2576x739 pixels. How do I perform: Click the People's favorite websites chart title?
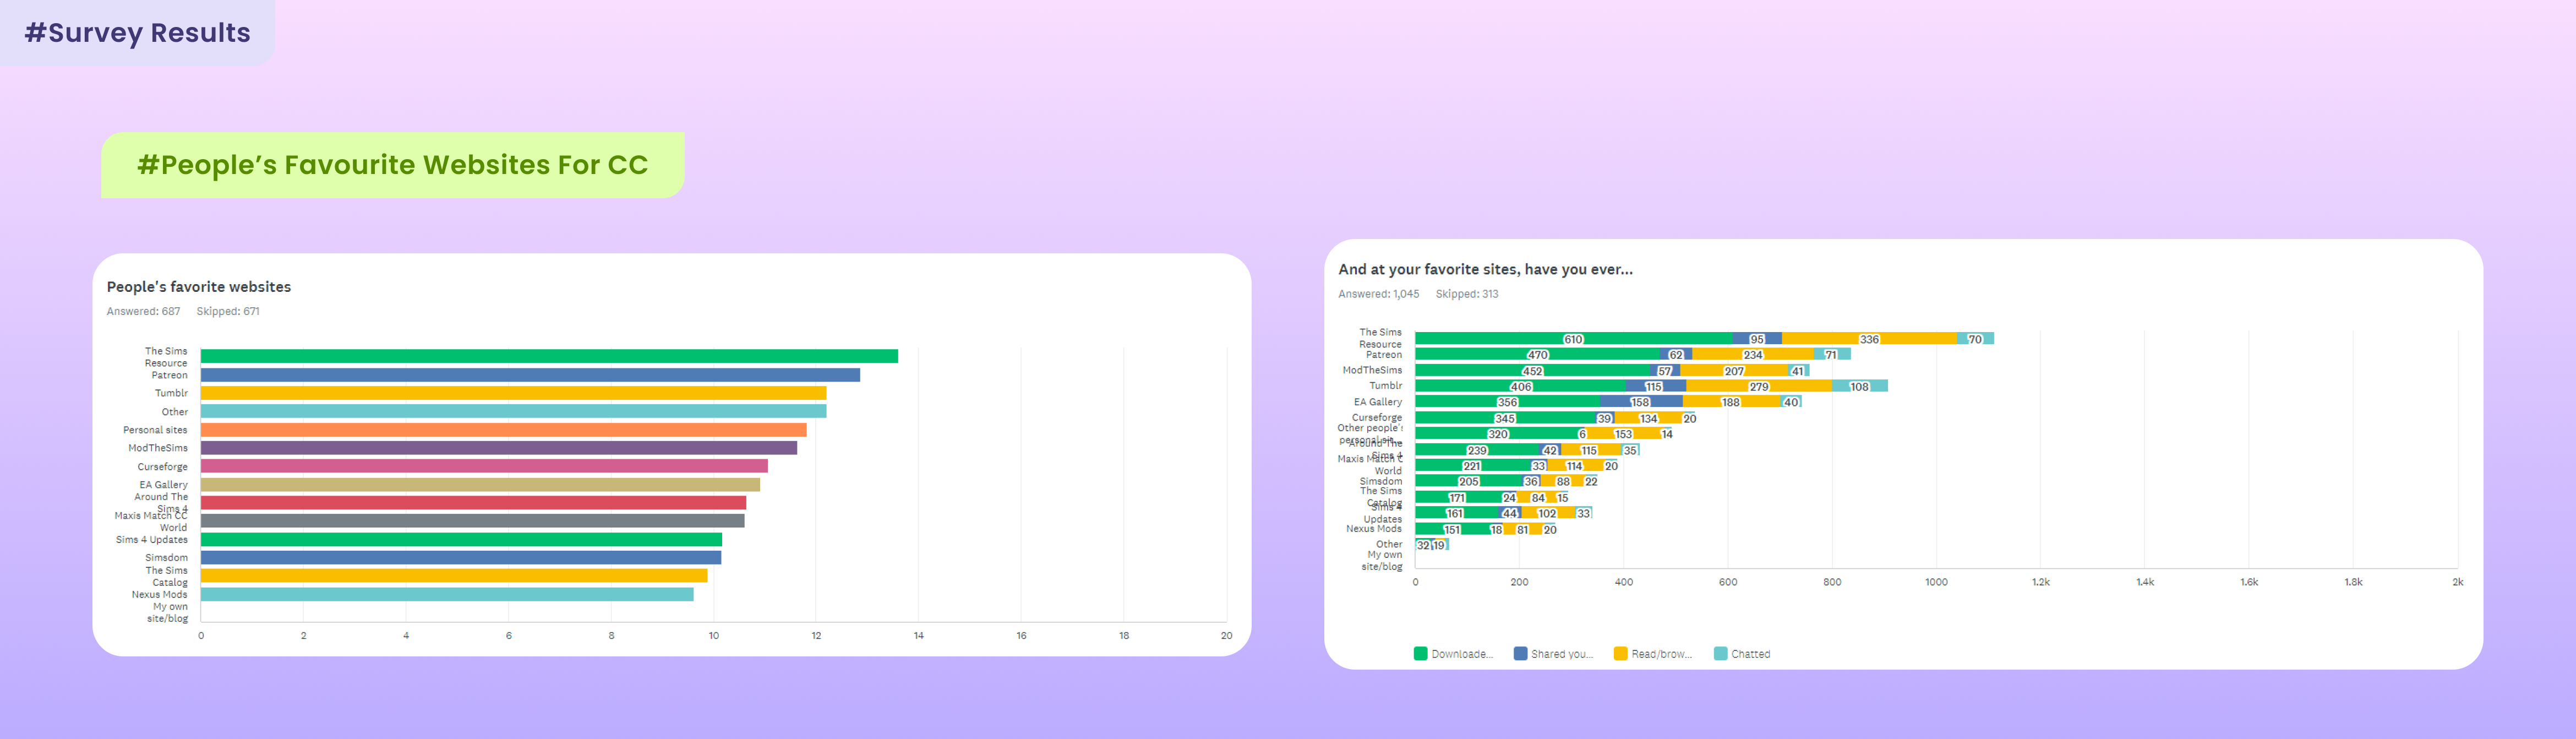pyautogui.click(x=199, y=287)
